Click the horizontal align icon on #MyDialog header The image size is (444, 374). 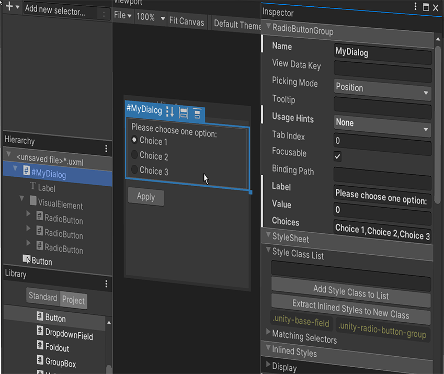pyautogui.click(x=183, y=111)
